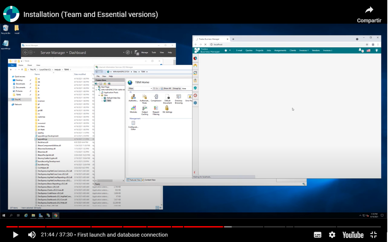Open the Group by Area dropdown in IIS

point(187,88)
